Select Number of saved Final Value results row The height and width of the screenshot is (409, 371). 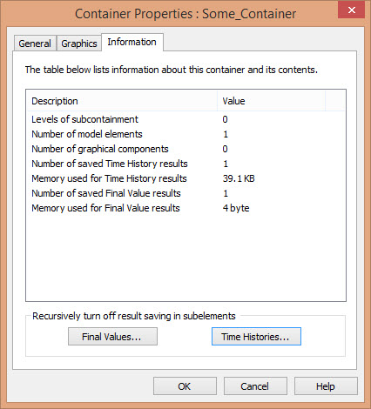(185, 193)
